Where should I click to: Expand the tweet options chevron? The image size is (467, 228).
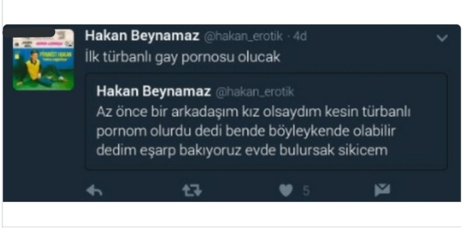coord(442,38)
